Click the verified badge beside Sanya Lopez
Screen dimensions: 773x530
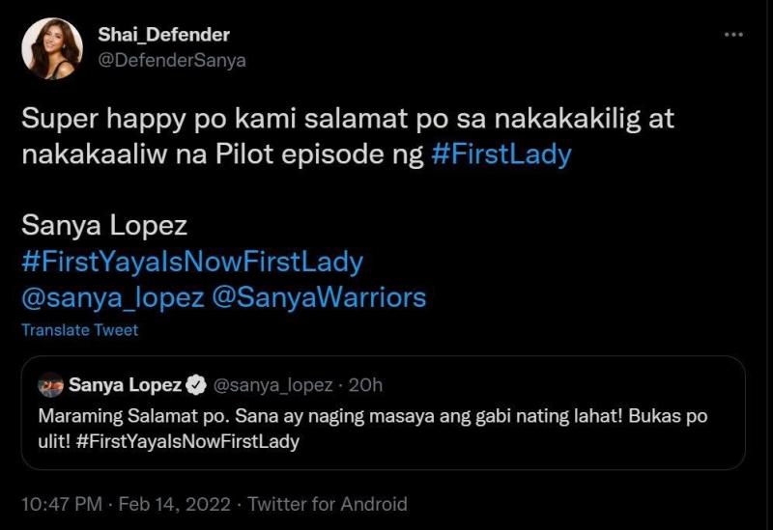[x=196, y=385]
